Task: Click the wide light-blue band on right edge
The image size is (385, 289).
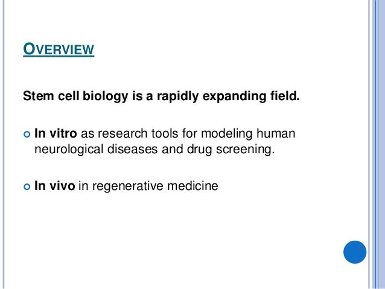Action: point(381,144)
